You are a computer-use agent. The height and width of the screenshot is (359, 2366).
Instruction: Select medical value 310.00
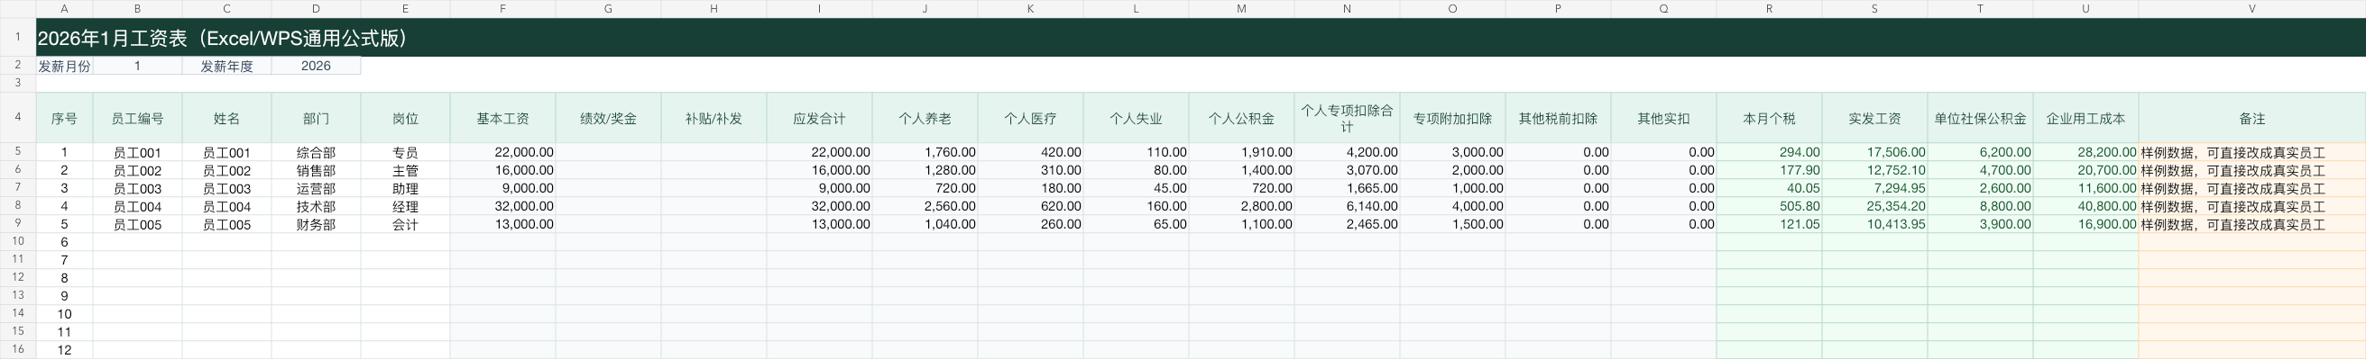tap(1030, 170)
